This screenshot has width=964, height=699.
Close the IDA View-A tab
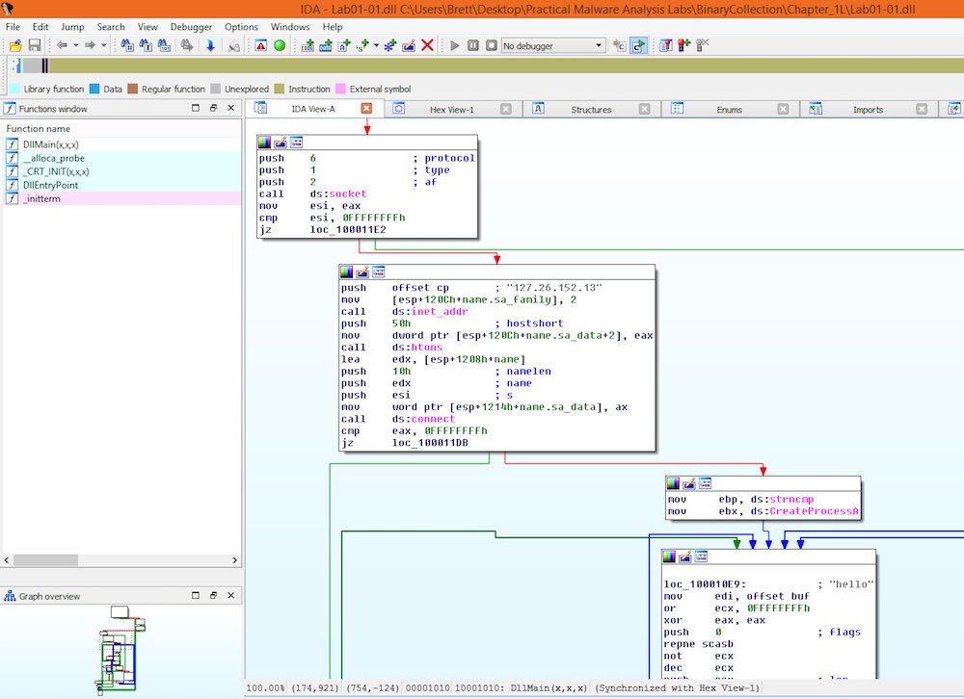click(x=366, y=108)
